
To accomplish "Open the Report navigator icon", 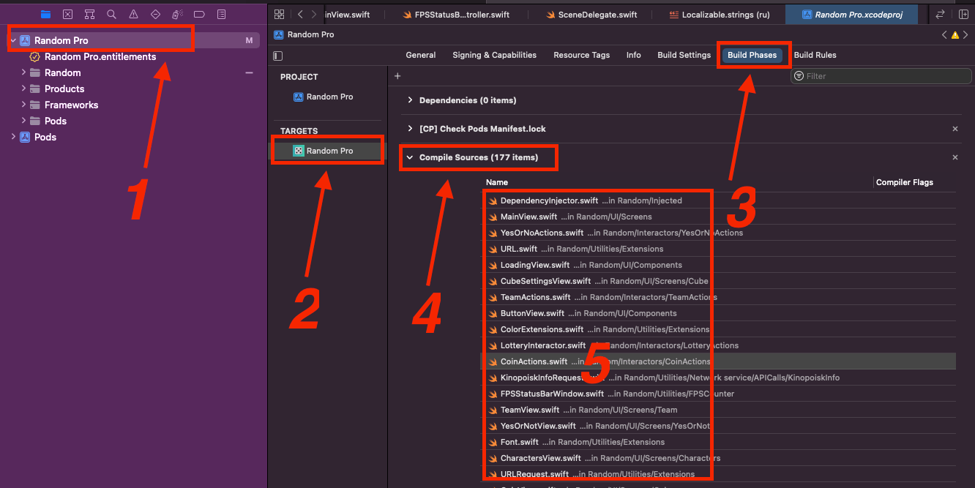I will pyautogui.click(x=221, y=14).
